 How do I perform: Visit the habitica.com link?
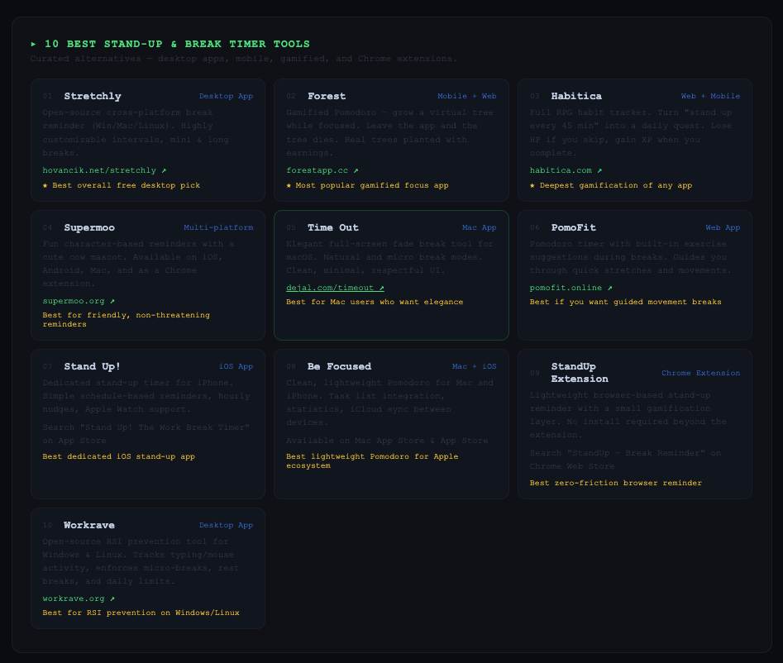click(566, 170)
